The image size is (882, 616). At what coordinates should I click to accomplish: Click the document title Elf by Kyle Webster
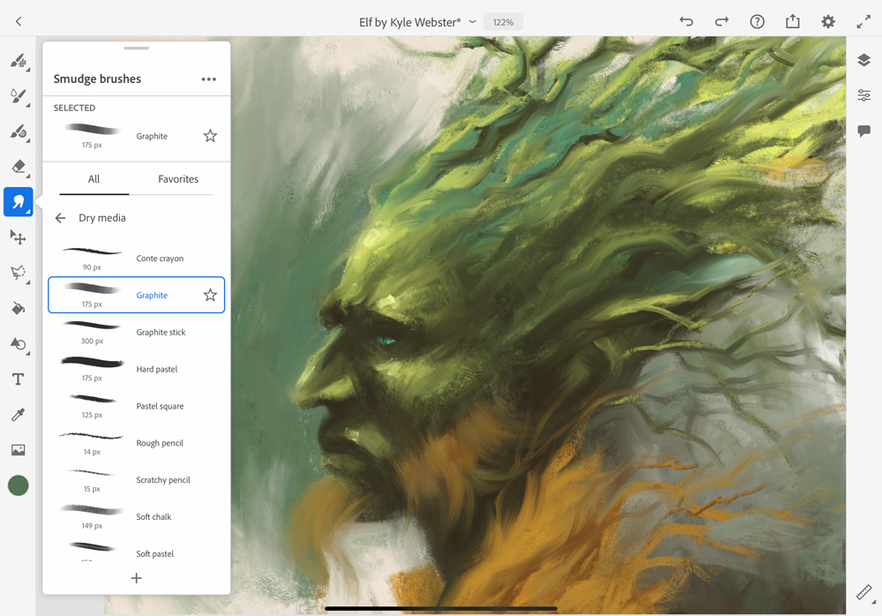pyautogui.click(x=410, y=22)
